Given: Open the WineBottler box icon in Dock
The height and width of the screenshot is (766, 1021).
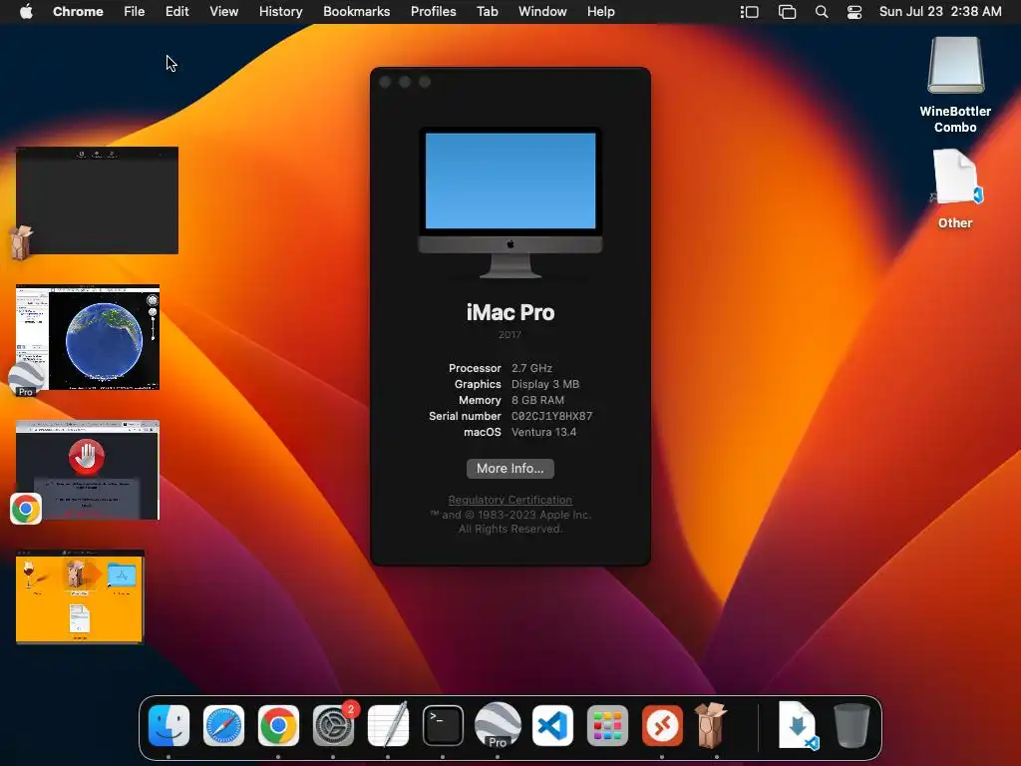Looking at the screenshot, I should 711,724.
